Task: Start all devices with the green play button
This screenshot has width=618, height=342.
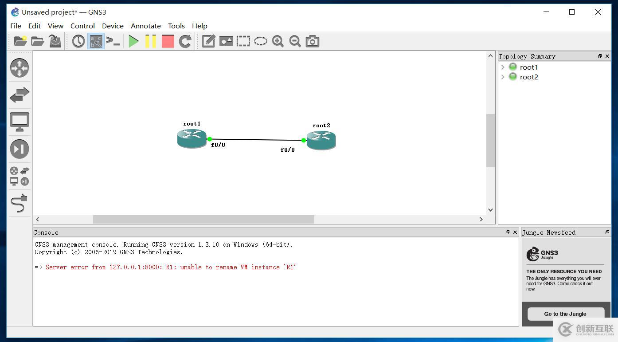Action: tap(133, 41)
